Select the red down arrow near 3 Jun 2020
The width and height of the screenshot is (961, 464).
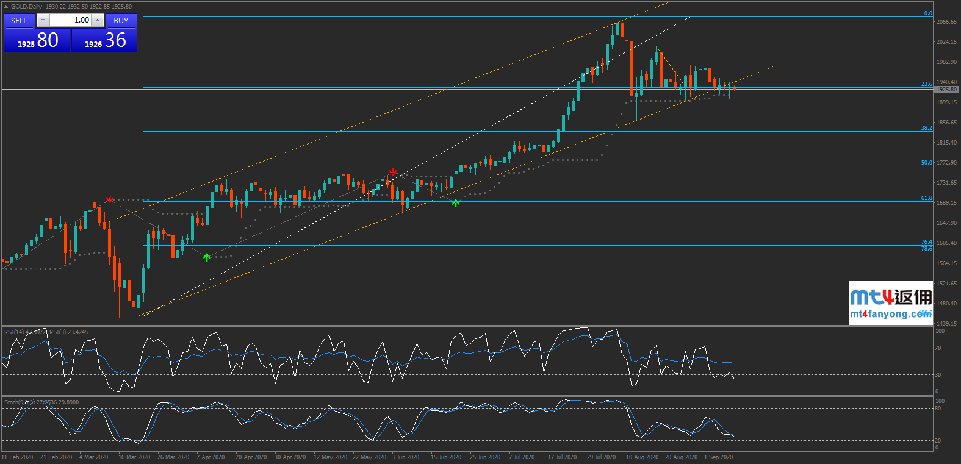394,172
